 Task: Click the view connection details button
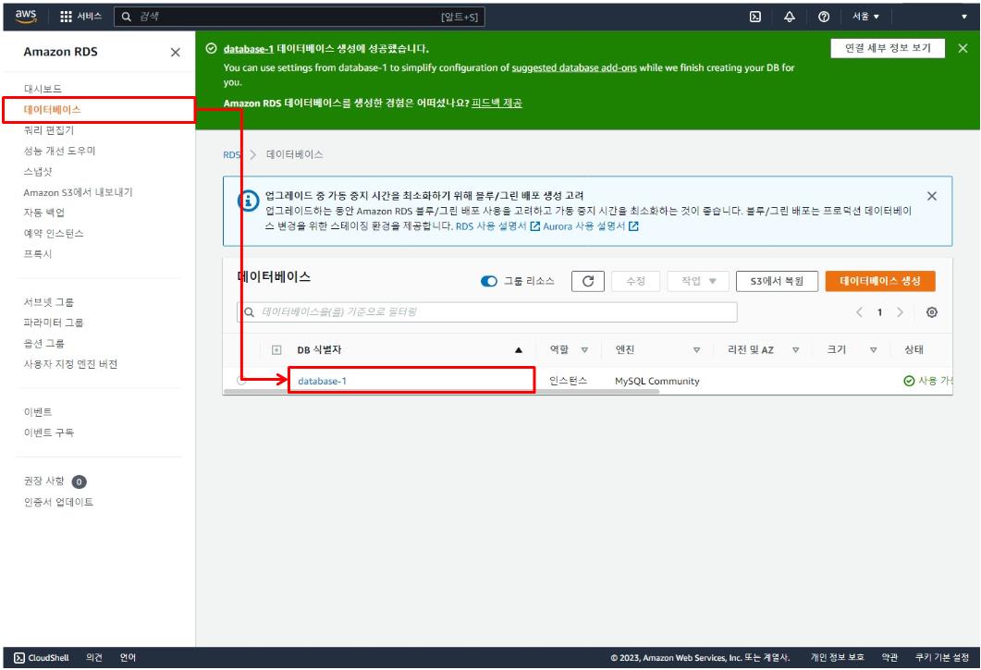pyautogui.click(x=888, y=48)
